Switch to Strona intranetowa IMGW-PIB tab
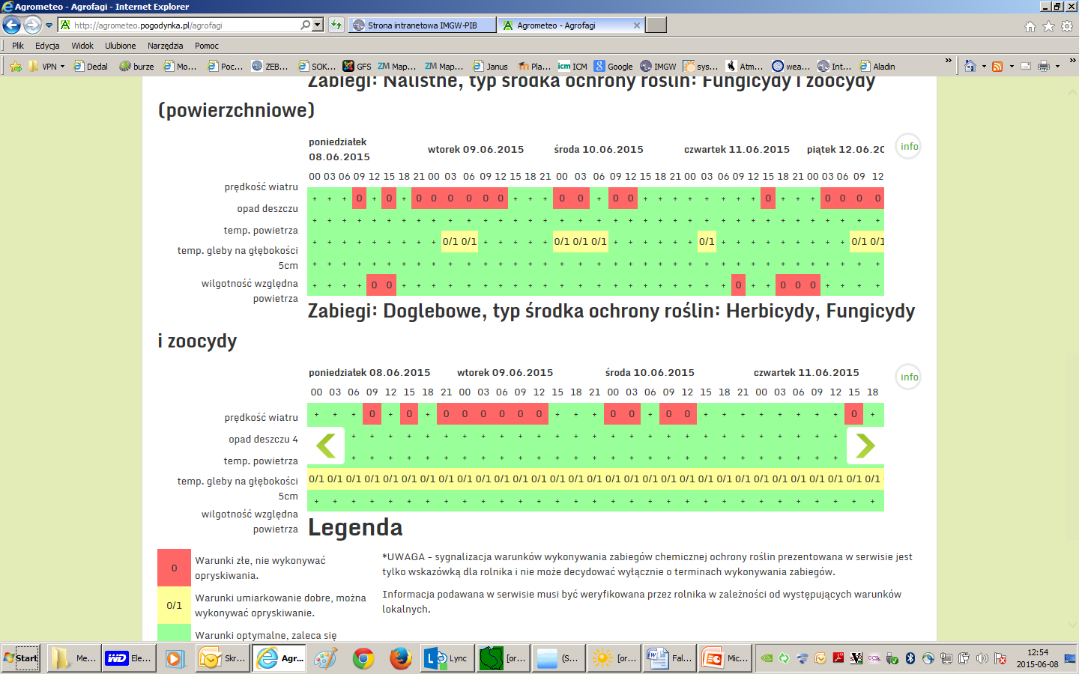Screen dimensions: 1079x674 point(423,25)
